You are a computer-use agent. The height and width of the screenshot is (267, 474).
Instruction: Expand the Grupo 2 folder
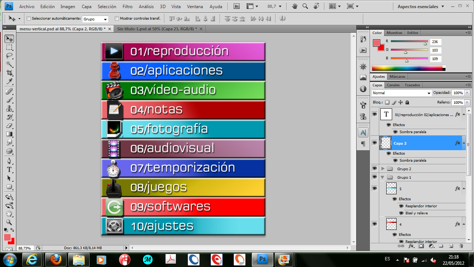tap(383, 169)
